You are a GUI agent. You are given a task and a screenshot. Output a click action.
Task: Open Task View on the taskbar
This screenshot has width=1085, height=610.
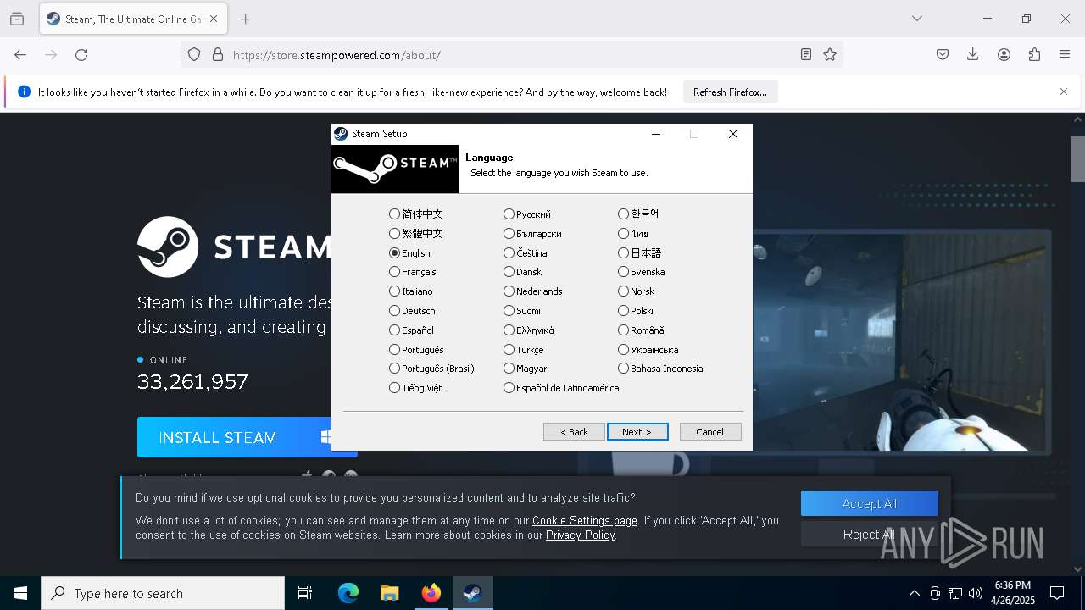(x=305, y=593)
